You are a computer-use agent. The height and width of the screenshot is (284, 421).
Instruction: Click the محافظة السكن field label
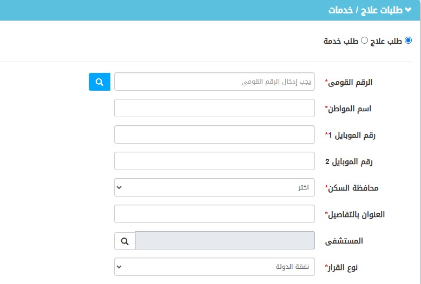(351, 188)
